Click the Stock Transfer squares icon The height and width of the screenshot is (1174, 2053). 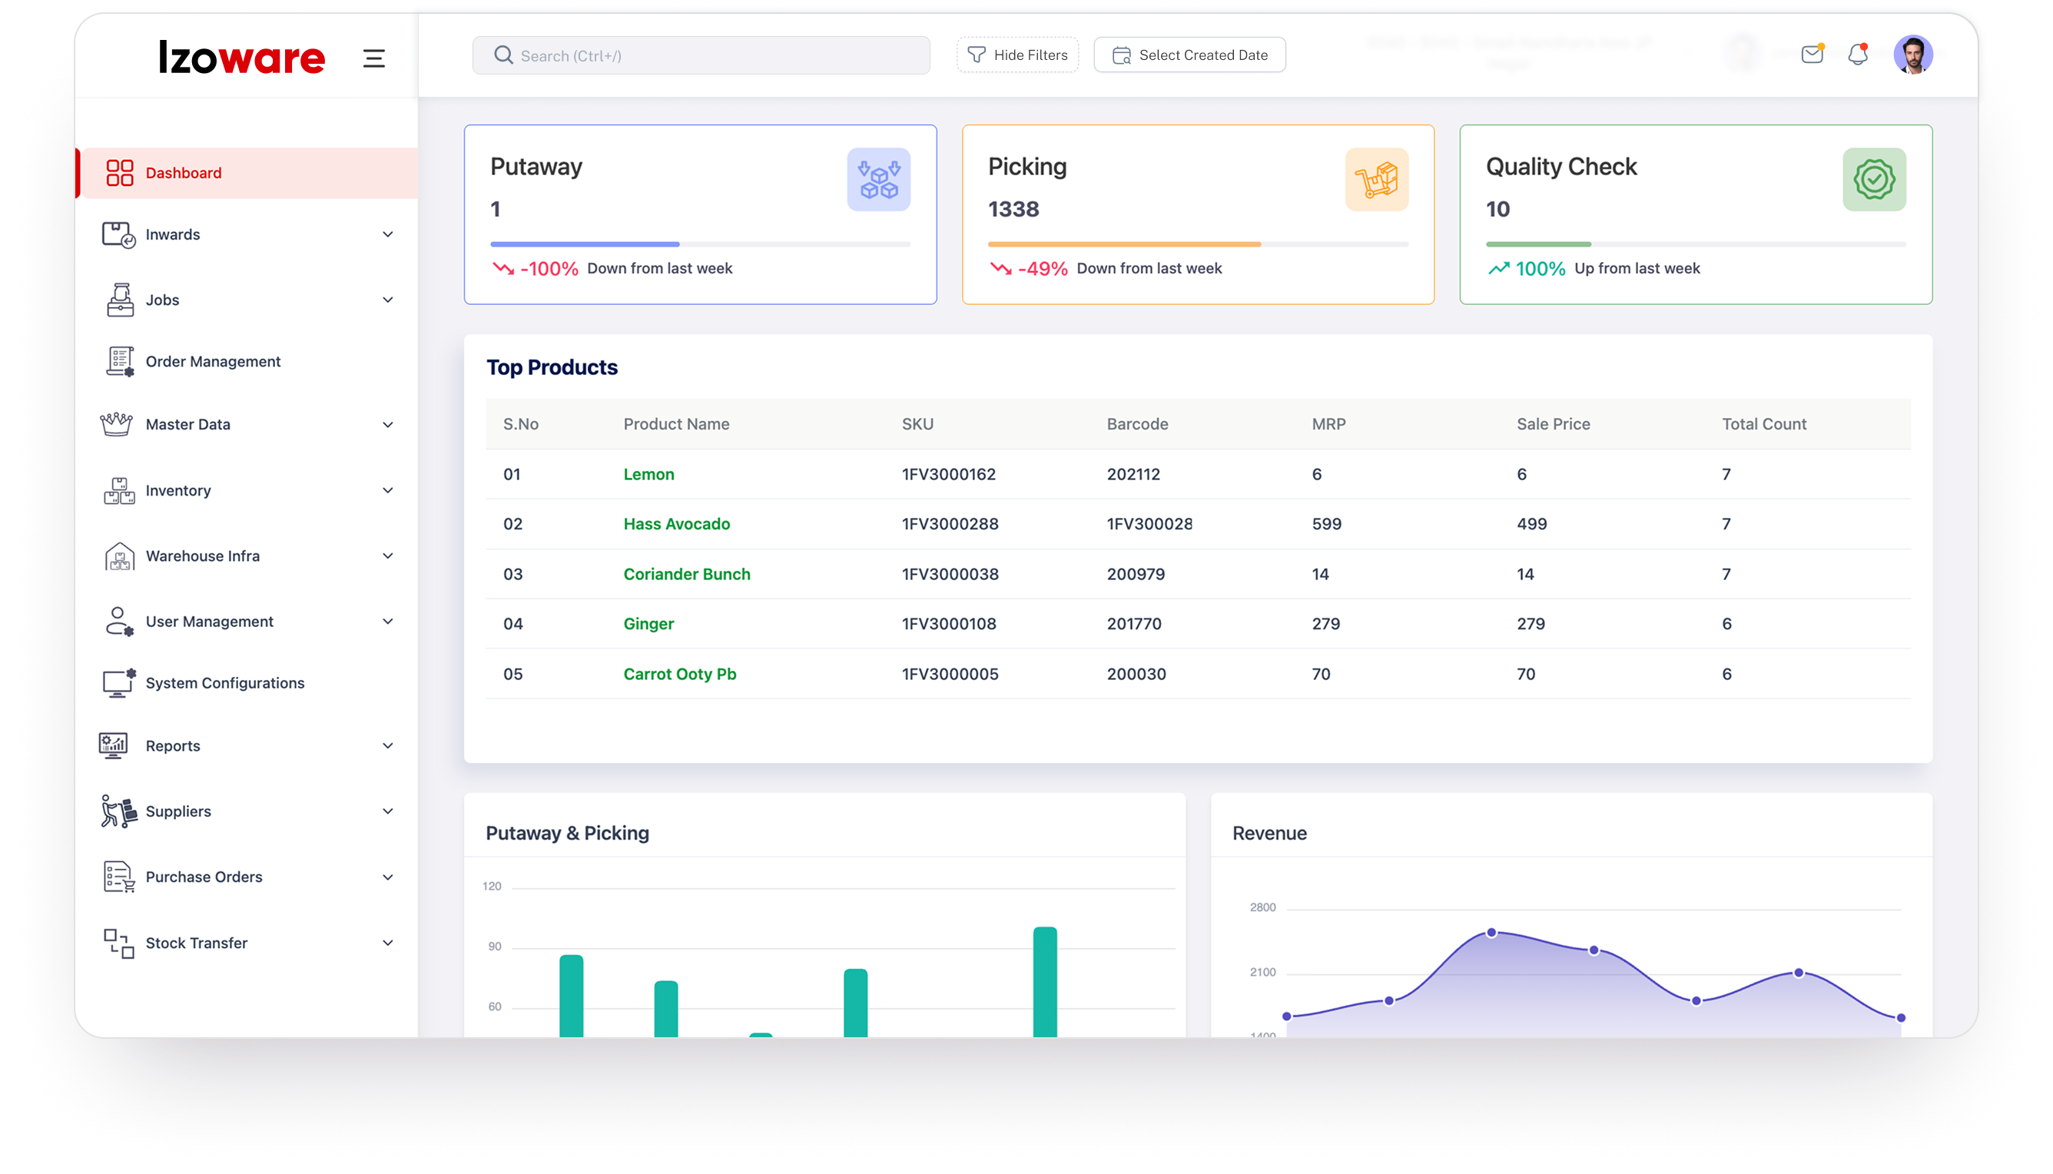click(118, 943)
